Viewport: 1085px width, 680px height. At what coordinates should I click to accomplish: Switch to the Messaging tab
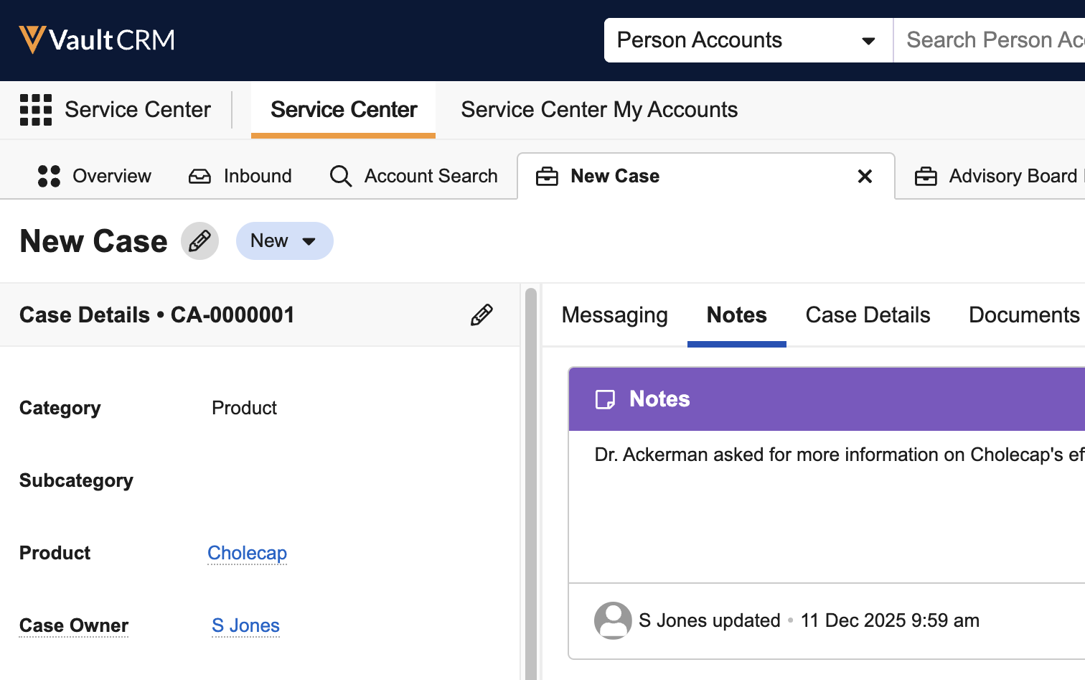[x=614, y=315]
